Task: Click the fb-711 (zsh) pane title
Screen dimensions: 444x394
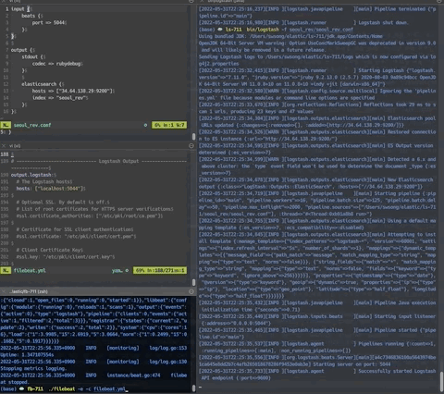Action: (x=29, y=291)
